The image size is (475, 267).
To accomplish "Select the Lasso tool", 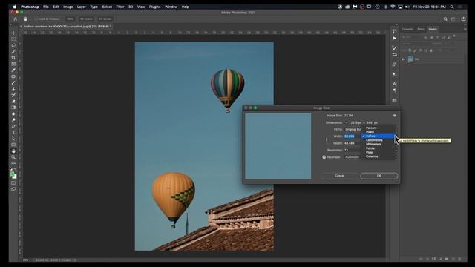I will click(x=13, y=45).
